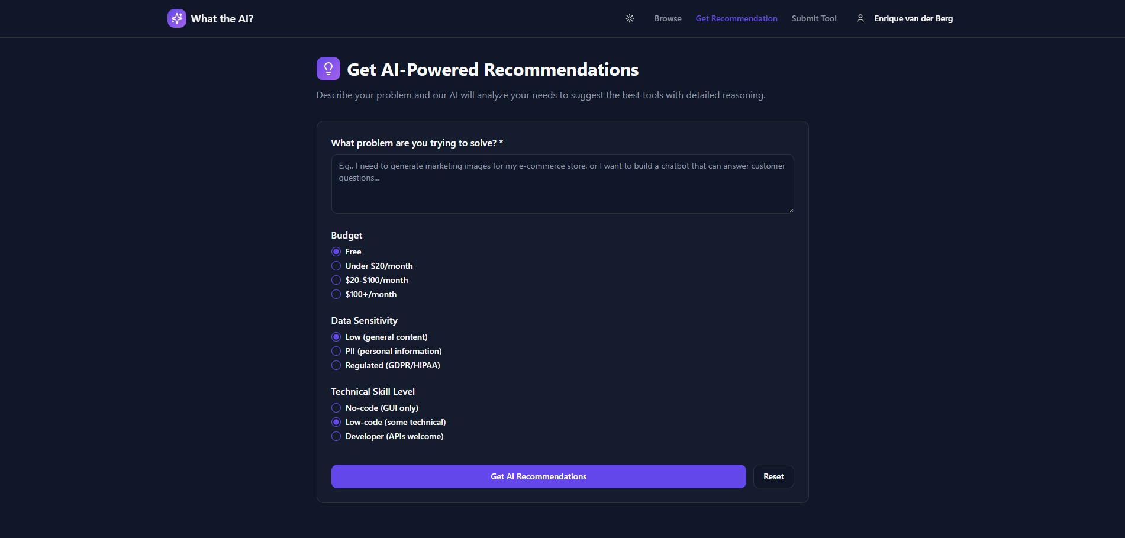Image resolution: width=1125 pixels, height=538 pixels.
Task: Click the lightbulb recommendations icon
Action: click(328, 69)
